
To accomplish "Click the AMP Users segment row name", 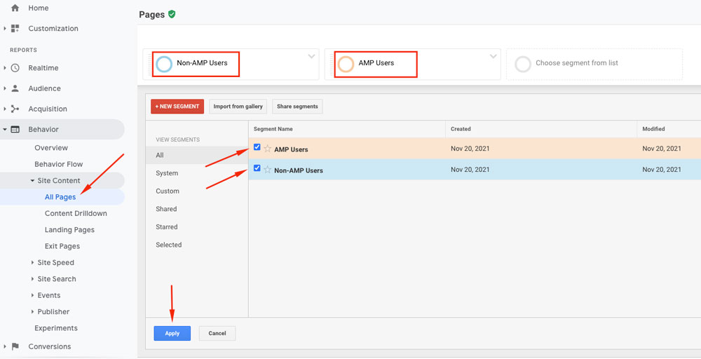I will point(291,149).
